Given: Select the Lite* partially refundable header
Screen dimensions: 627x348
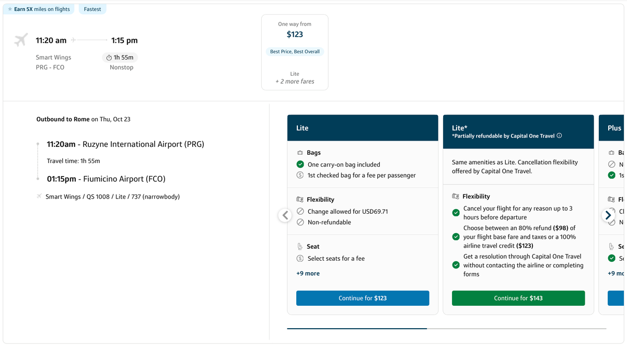Looking at the screenshot, I should [x=518, y=131].
